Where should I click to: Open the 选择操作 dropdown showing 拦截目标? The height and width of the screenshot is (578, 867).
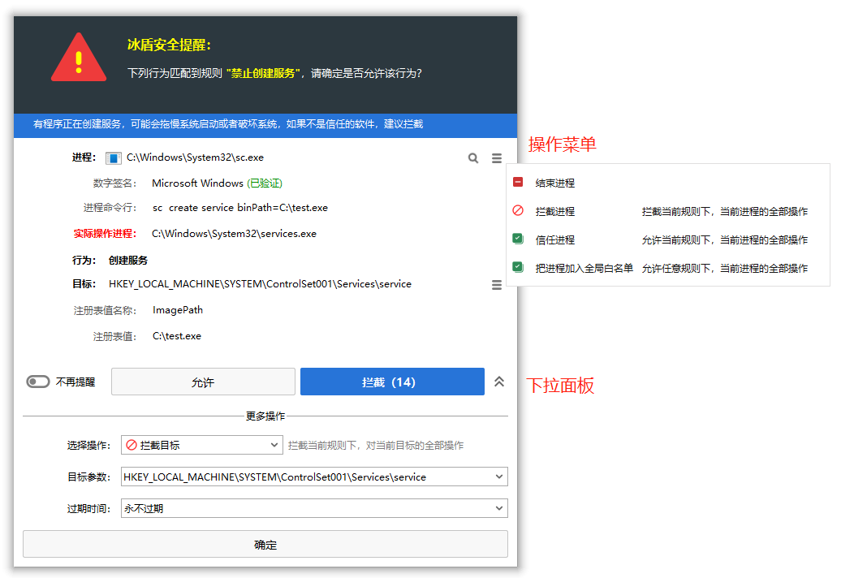[x=202, y=445]
